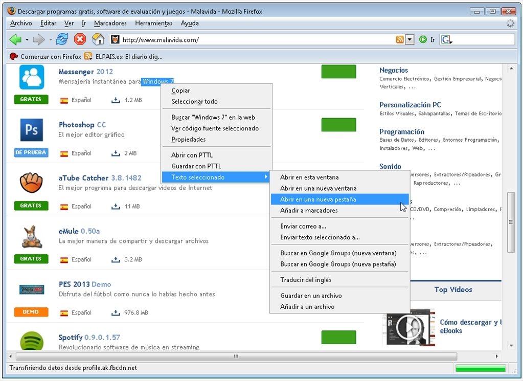Click the vertical scrollbar thumb
The width and height of the screenshot is (523, 381).
click(511, 222)
